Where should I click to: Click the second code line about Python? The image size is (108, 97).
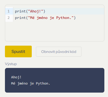pyautogui.click(x=45, y=18)
